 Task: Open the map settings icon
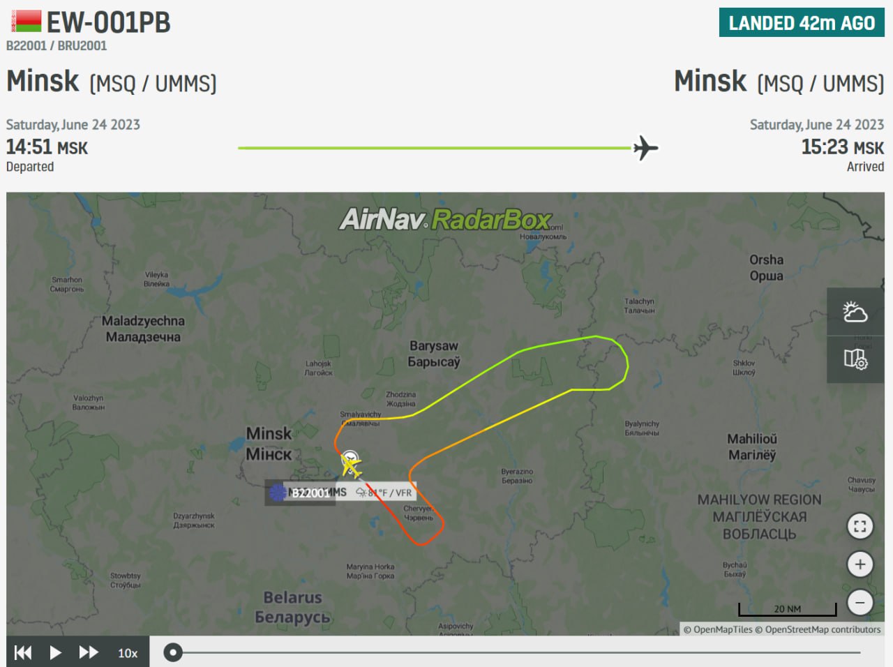click(855, 359)
